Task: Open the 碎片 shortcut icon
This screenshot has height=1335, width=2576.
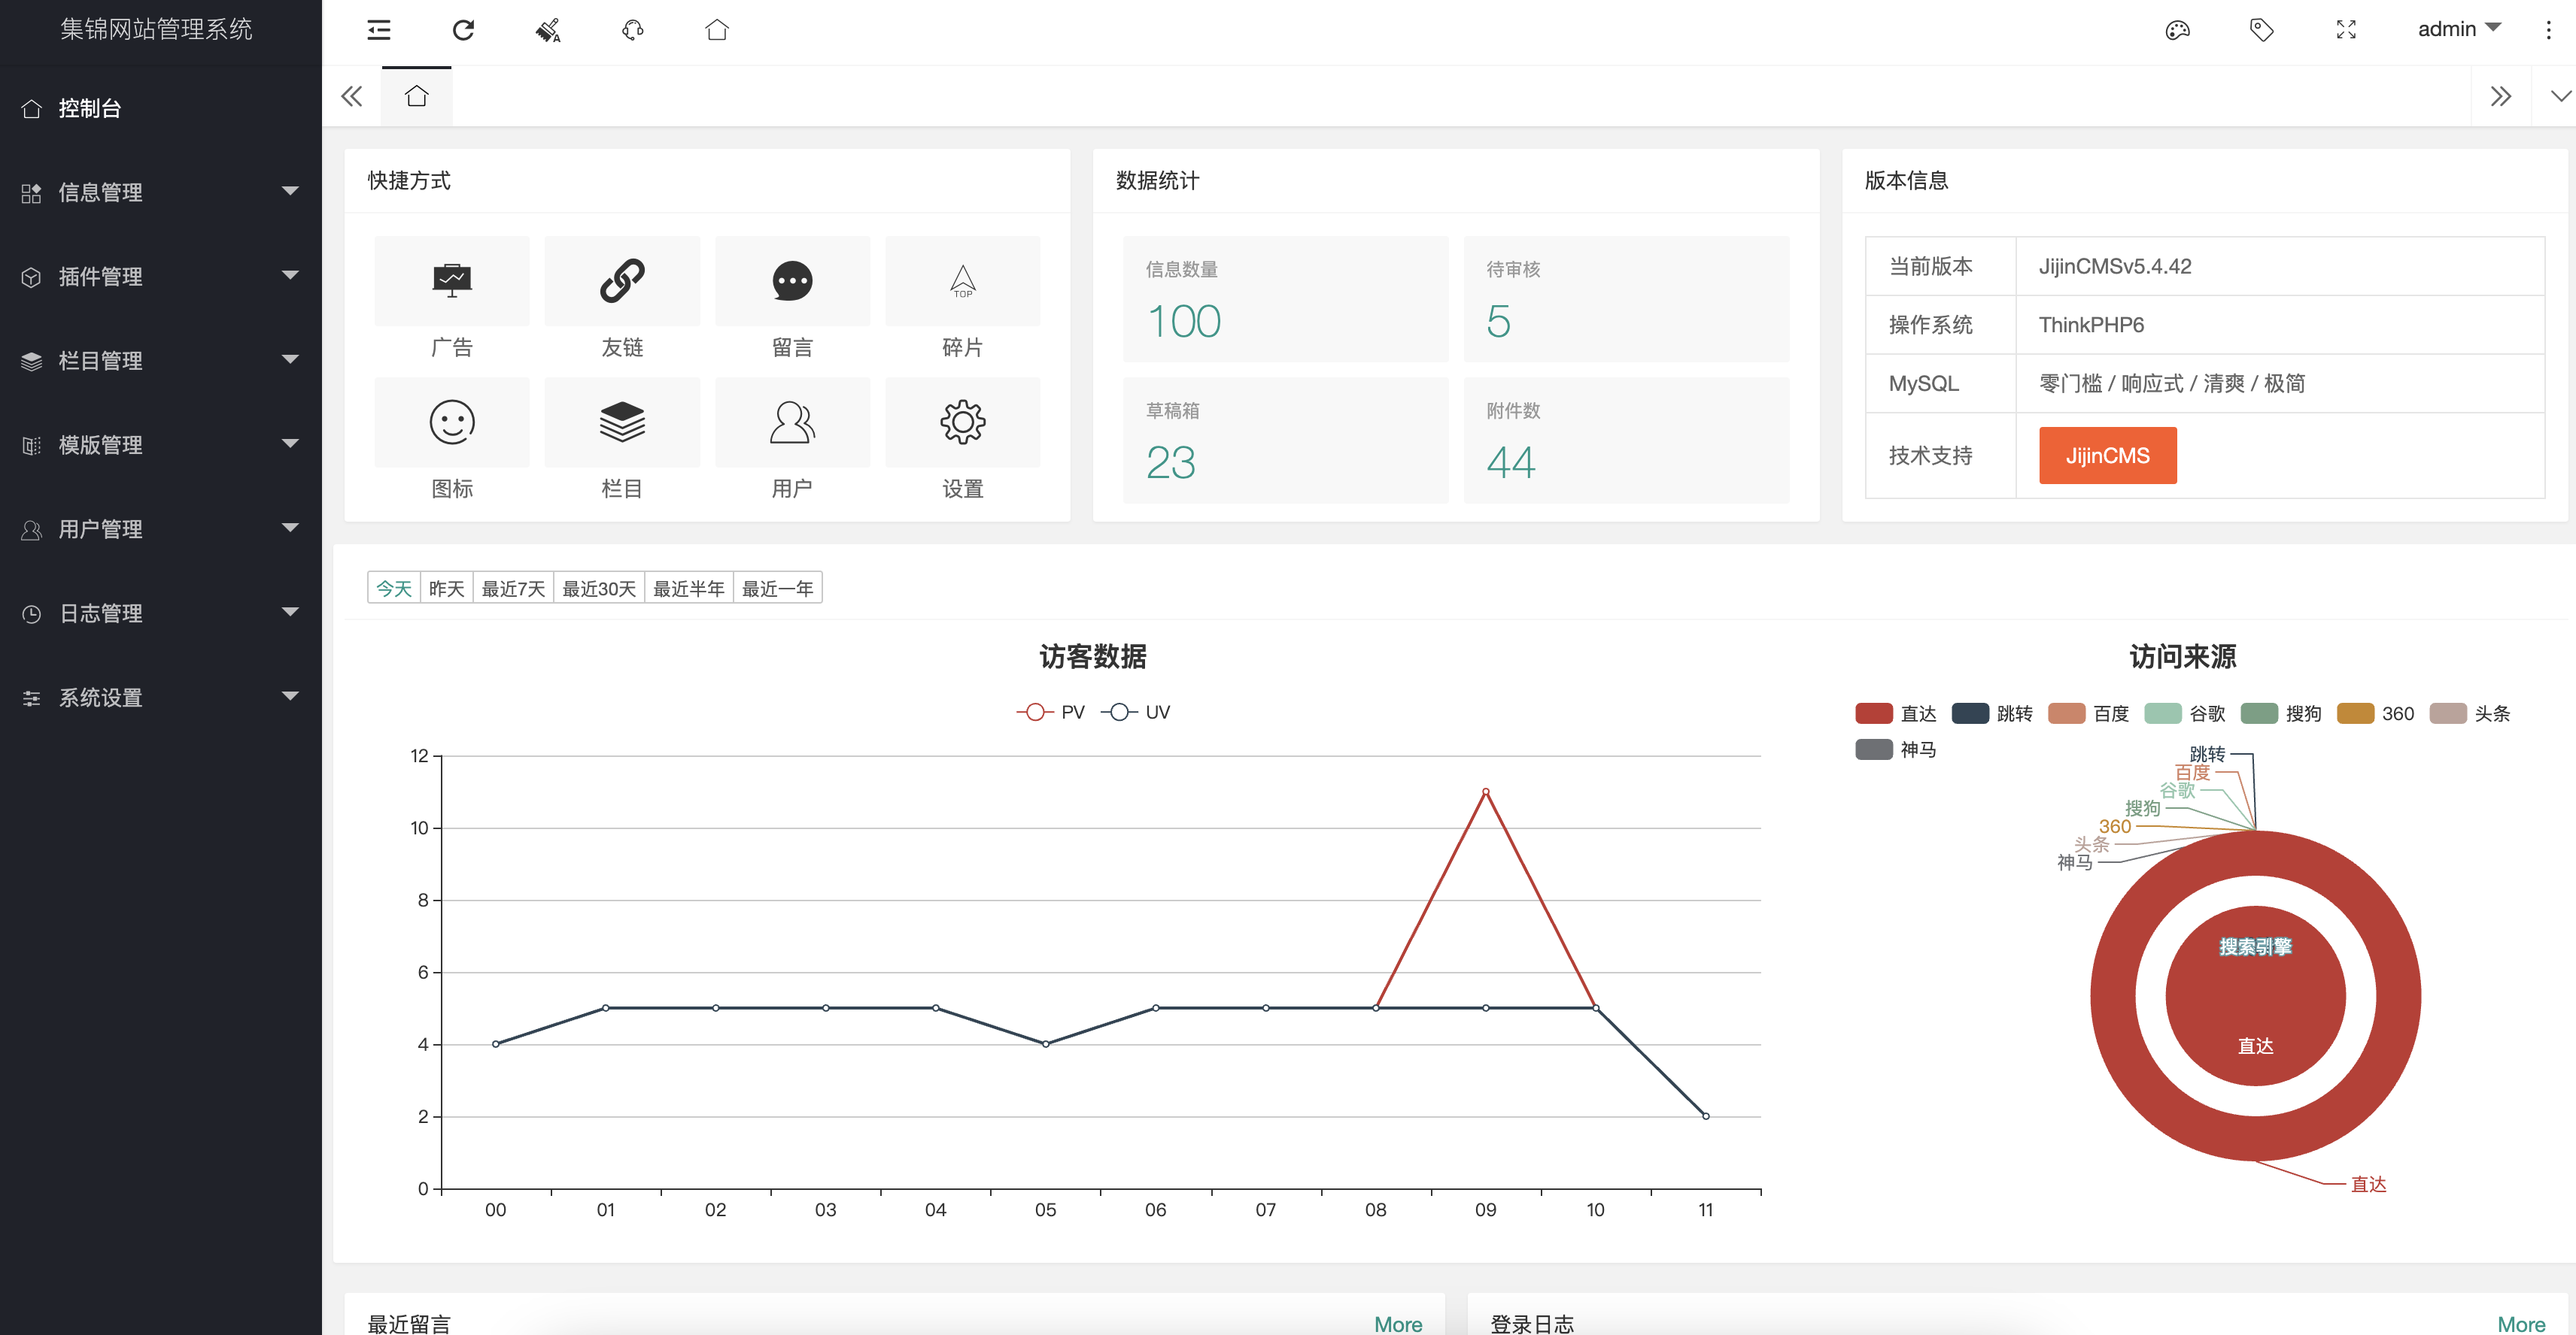Action: coord(962,281)
